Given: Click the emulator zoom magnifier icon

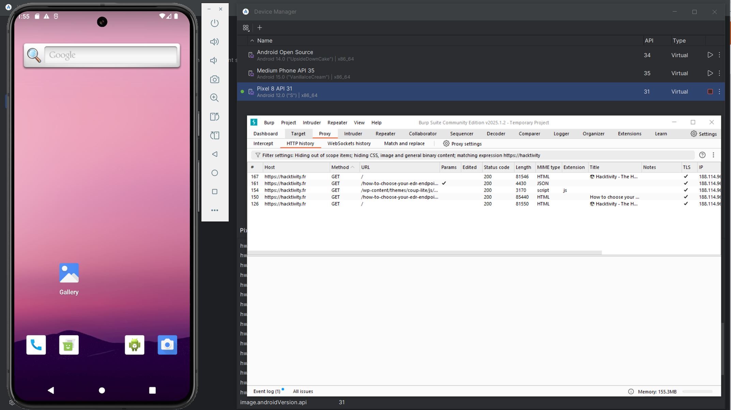Looking at the screenshot, I should [214, 98].
